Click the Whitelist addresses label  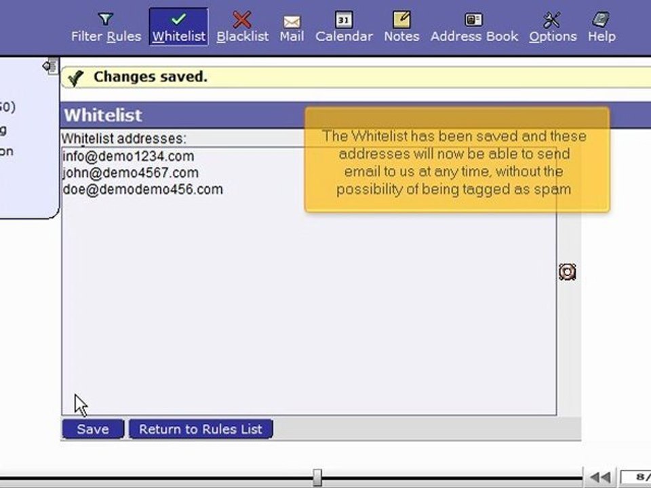coord(124,138)
